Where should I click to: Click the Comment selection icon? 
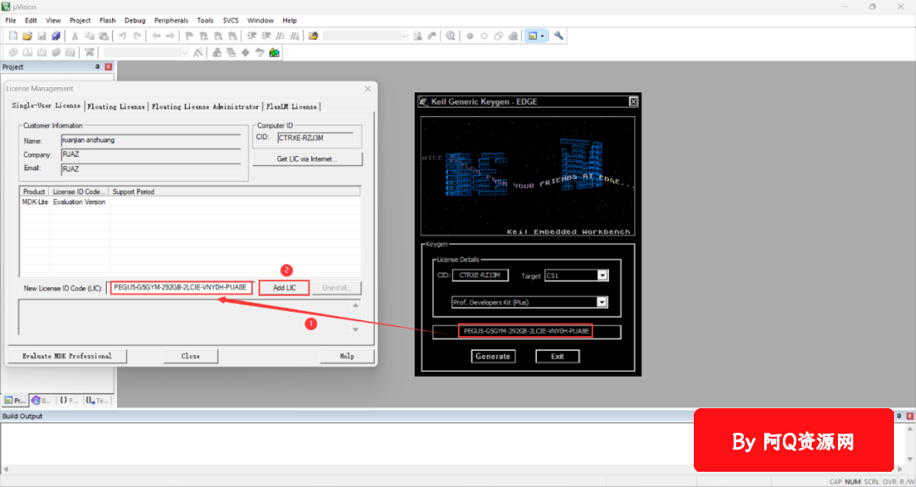281,36
